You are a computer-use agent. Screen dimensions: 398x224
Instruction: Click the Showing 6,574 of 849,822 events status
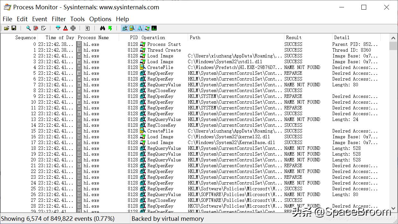click(58, 219)
